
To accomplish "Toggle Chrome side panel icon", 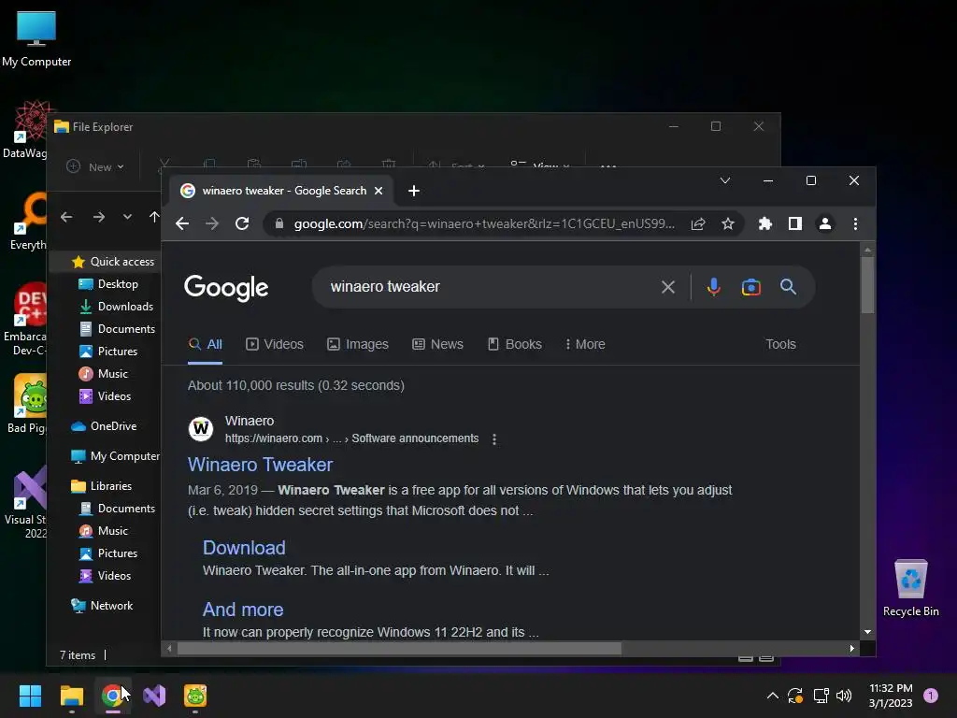I will [x=794, y=224].
